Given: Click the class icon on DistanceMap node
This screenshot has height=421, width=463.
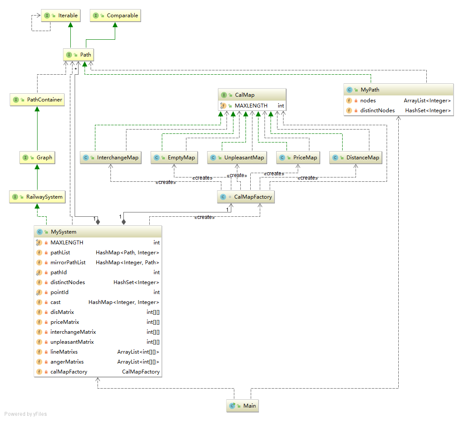Looking at the screenshot, I should coord(335,158).
